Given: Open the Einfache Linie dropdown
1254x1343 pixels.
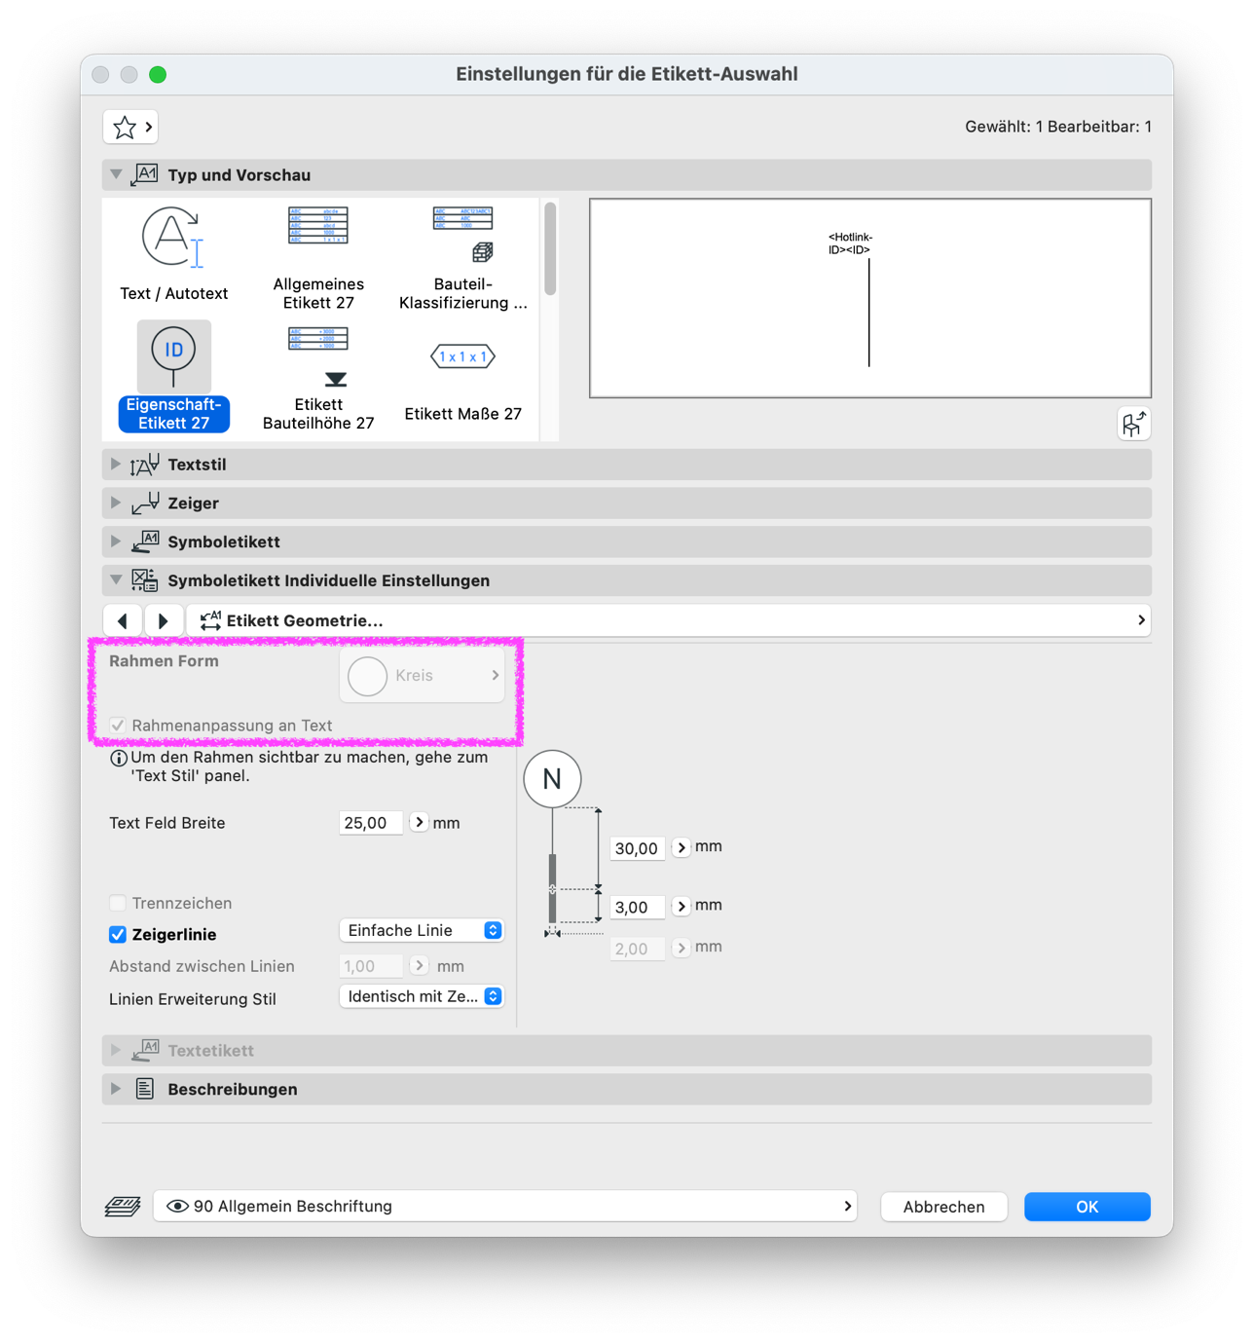Looking at the screenshot, I should 422,930.
